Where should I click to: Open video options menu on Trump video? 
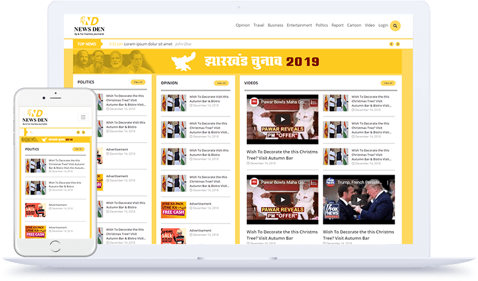tap(388, 183)
